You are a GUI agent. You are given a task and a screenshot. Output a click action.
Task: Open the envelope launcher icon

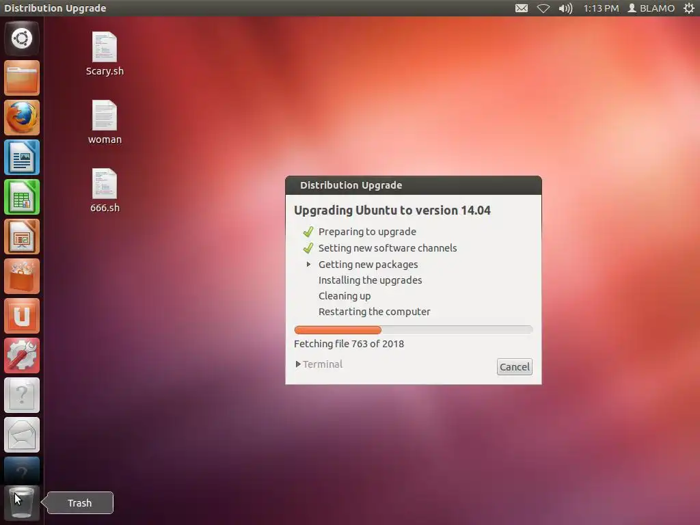click(x=22, y=435)
